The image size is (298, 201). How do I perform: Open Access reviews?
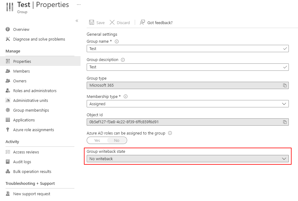26,152
